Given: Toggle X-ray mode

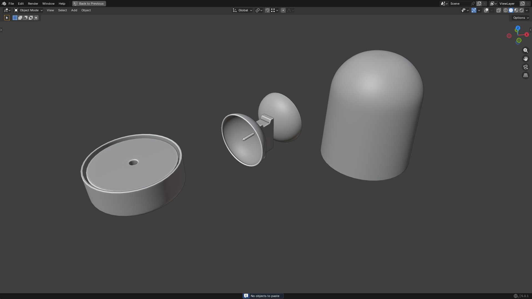Looking at the screenshot, I should pyautogui.click(x=498, y=10).
